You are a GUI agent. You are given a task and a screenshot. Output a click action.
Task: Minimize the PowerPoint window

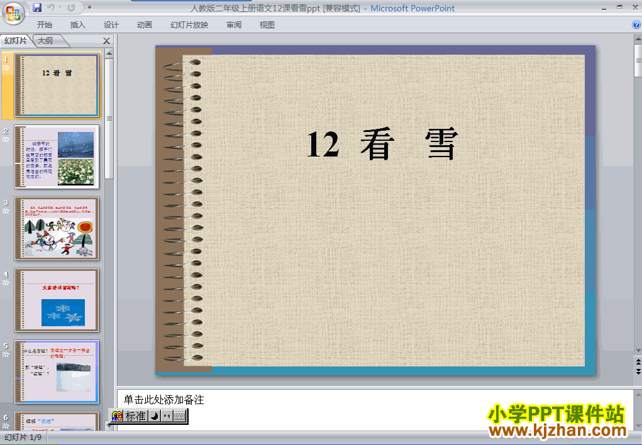[x=604, y=8]
